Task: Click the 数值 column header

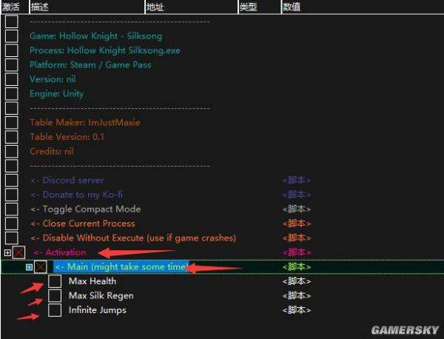Action: (x=363, y=7)
